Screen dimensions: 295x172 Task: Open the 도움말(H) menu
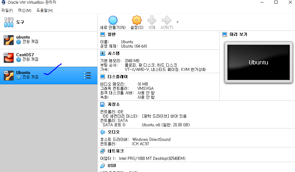pos(44,10)
